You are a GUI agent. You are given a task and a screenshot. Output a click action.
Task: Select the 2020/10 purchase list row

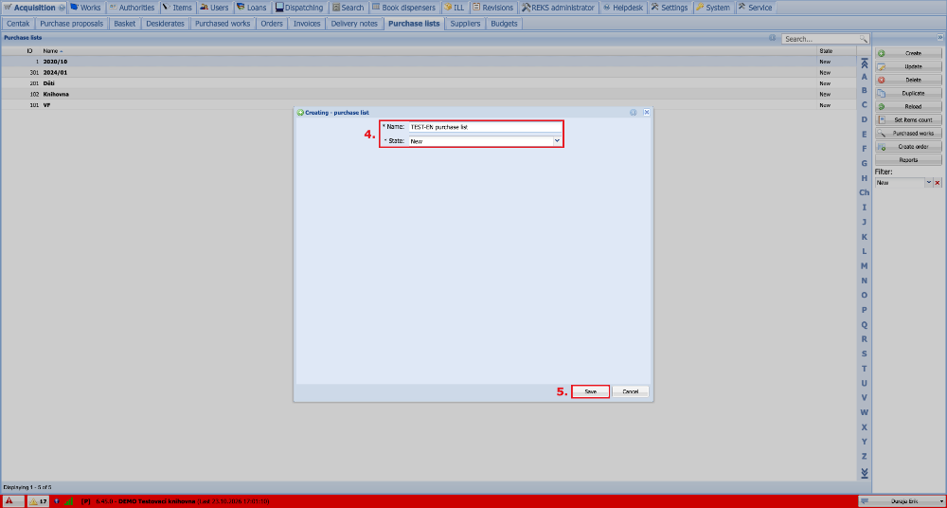428,62
